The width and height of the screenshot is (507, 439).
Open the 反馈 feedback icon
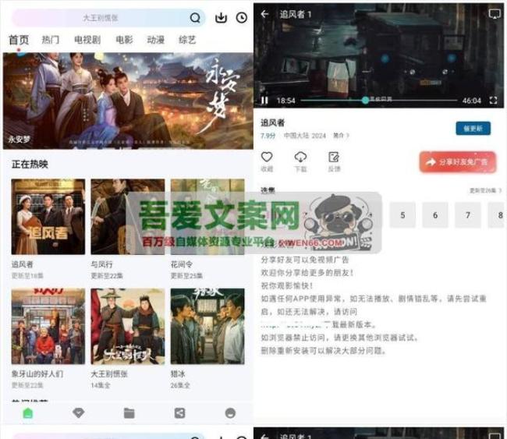coord(334,157)
